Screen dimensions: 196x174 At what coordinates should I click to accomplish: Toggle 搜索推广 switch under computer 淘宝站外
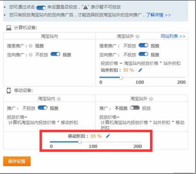point(143,45)
